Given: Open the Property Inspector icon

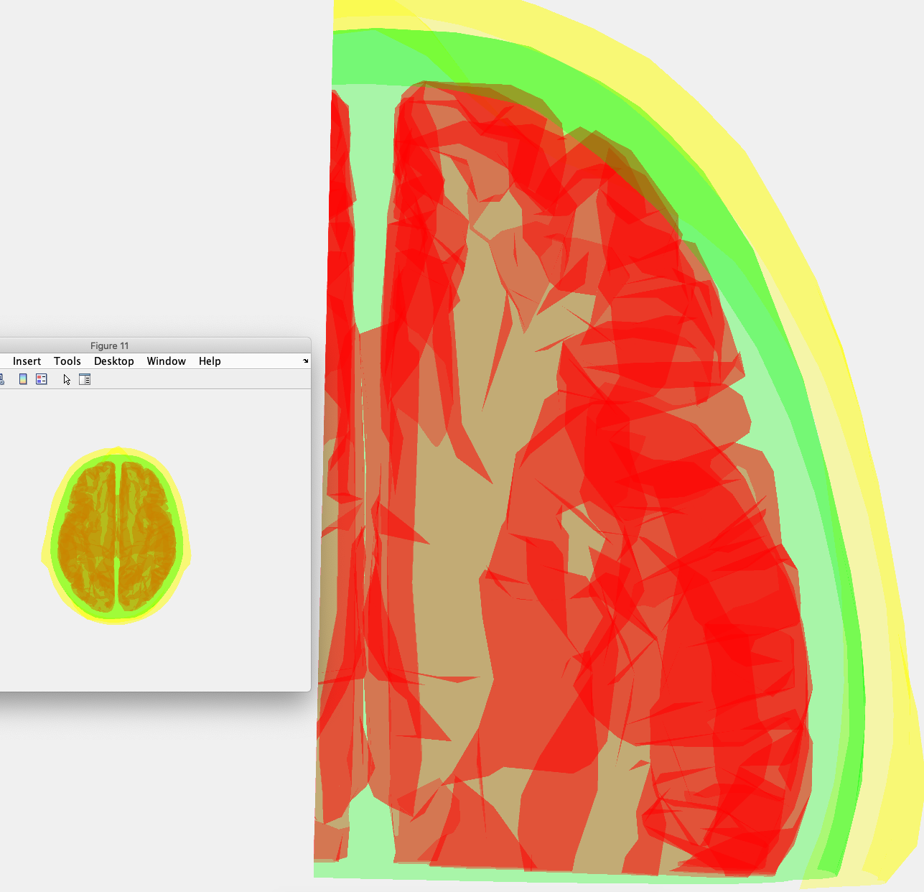Looking at the screenshot, I should 85,379.
